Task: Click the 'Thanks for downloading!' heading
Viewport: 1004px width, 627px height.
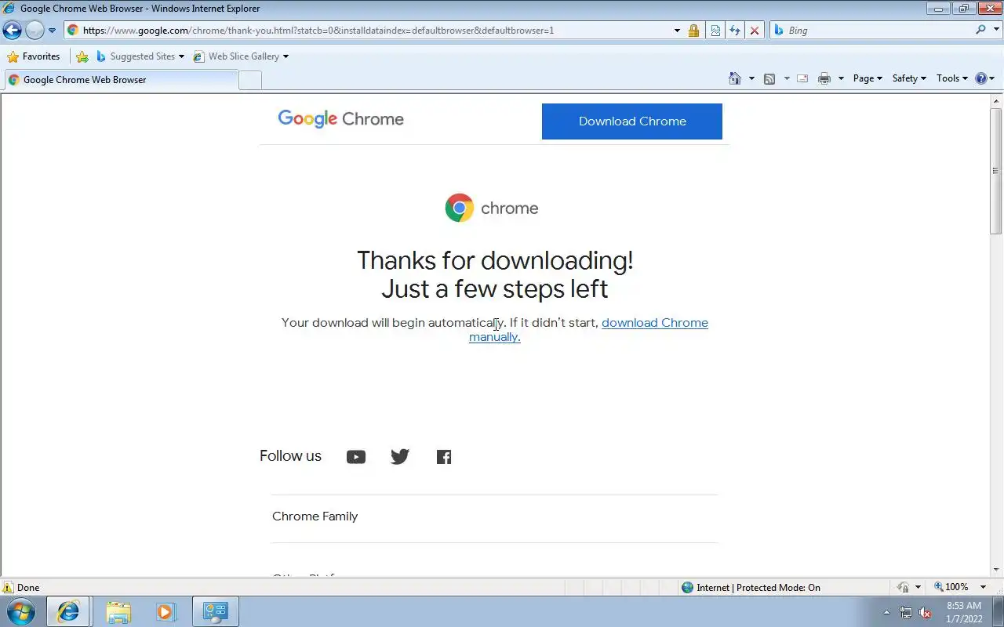Action: pos(495,260)
